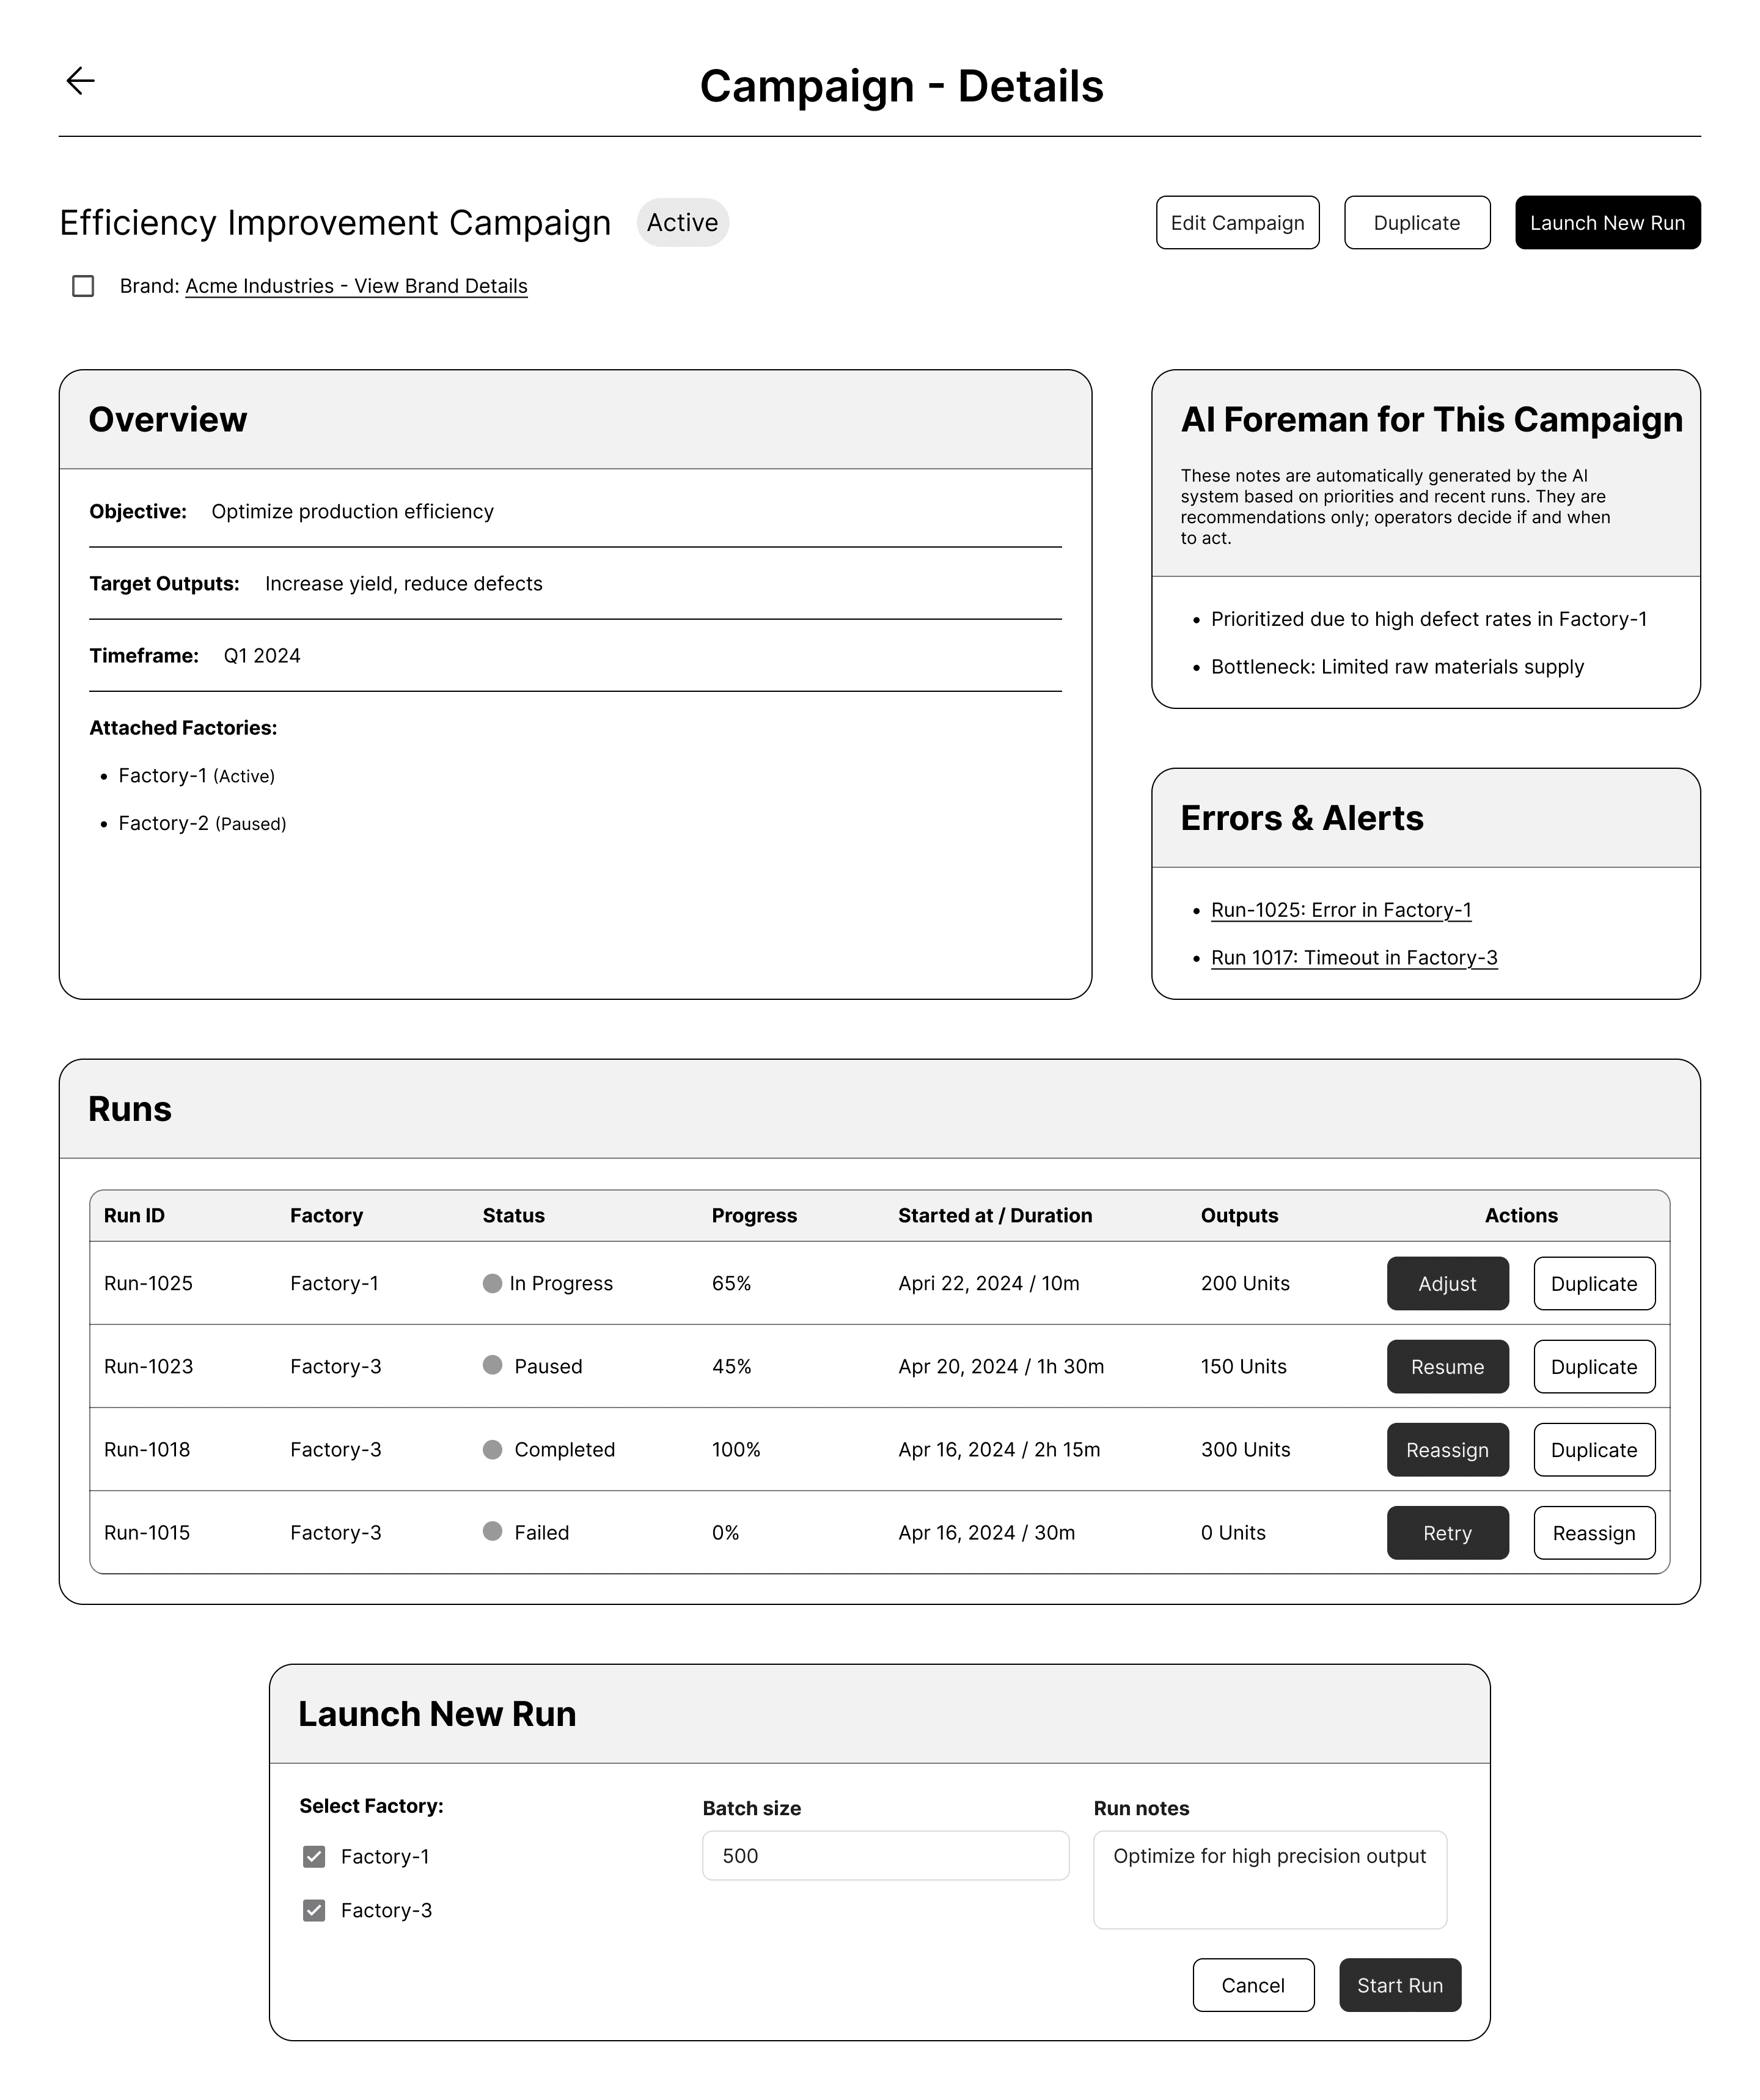Click the back arrow icon

(x=80, y=81)
